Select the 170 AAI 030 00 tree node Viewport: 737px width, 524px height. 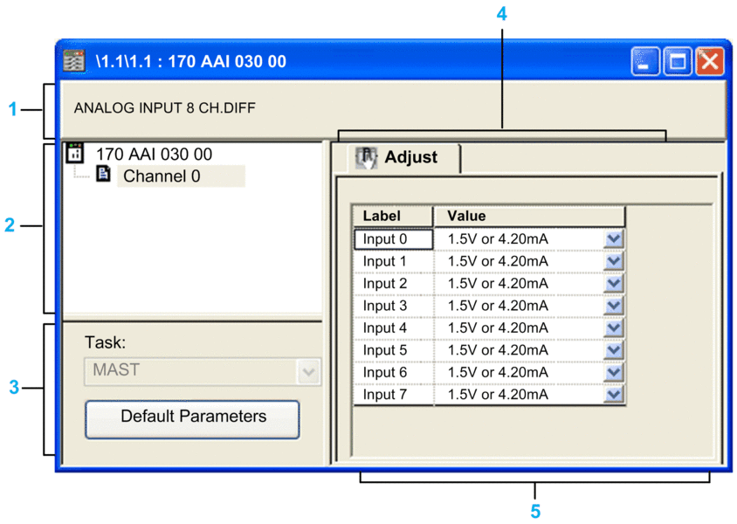click(x=154, y=155)
